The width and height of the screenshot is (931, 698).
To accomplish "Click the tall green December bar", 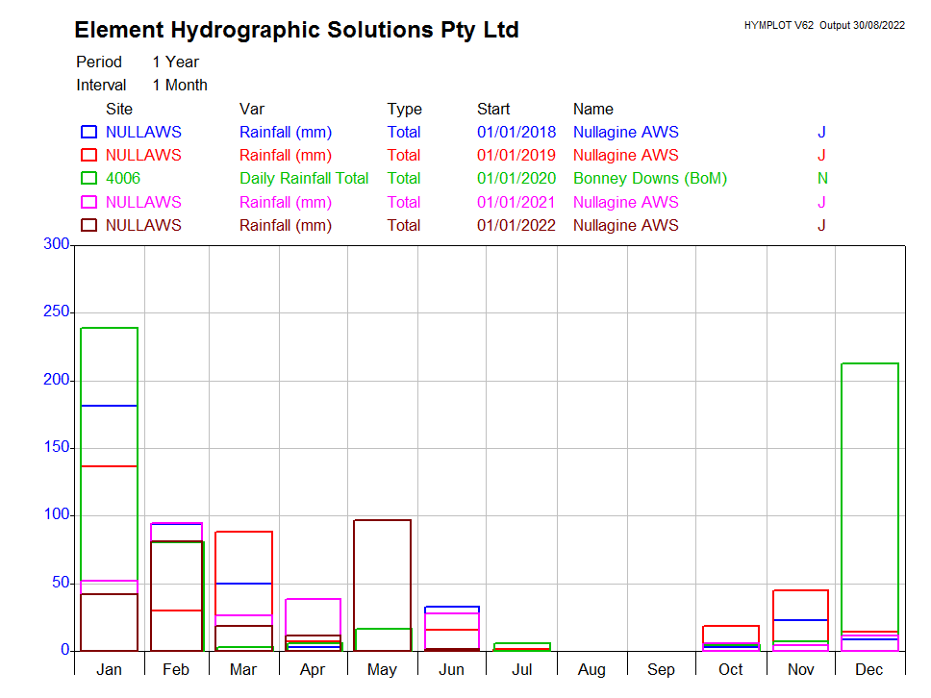I will (869, 481).
